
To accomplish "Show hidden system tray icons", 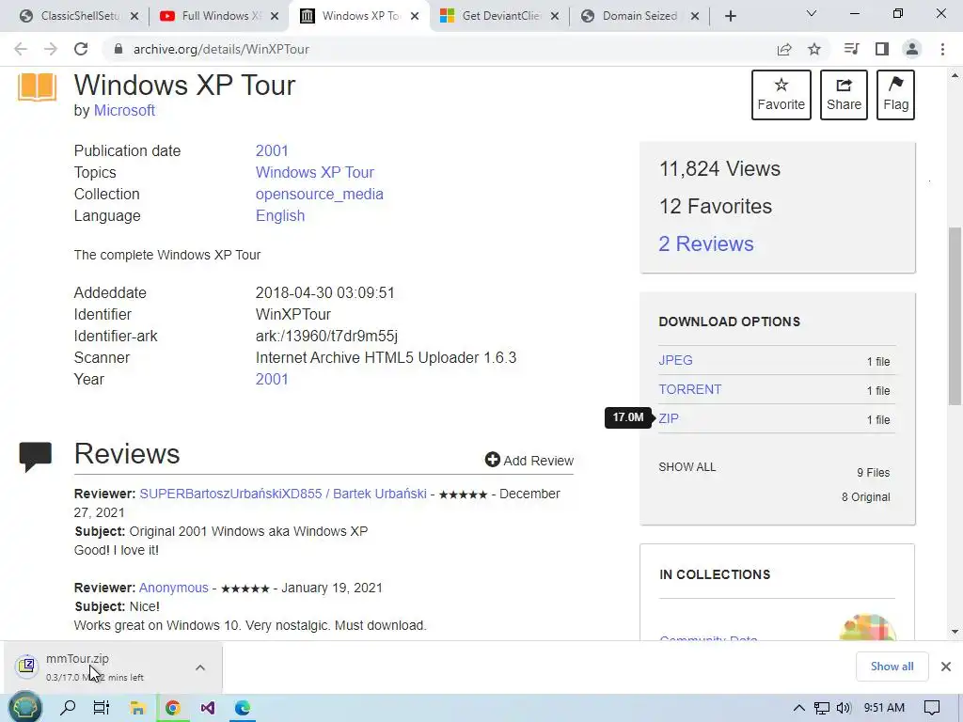I will [799, 708].
